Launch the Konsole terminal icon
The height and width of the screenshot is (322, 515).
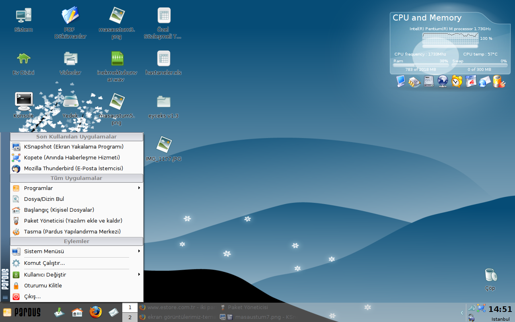coord(23,105)
